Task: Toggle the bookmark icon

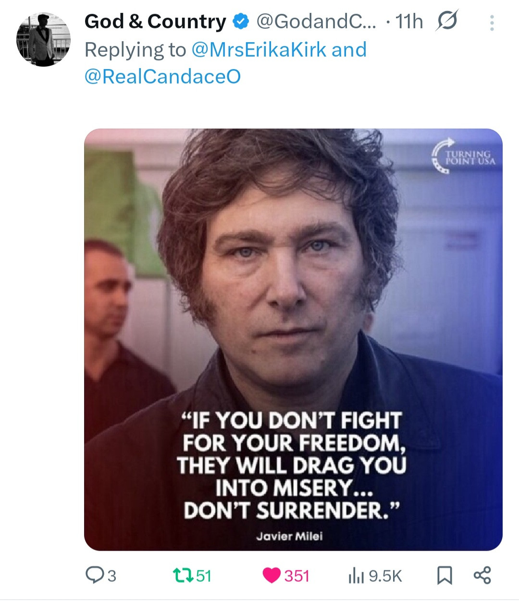Action: [445, 576]
